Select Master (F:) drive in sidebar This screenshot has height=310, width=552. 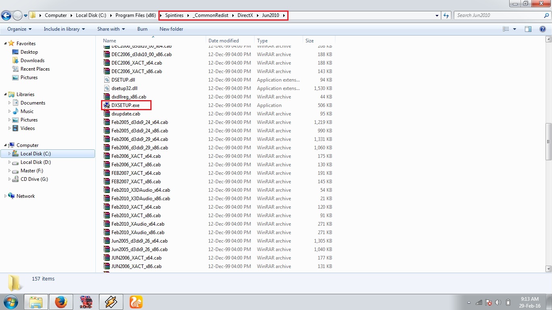(32, 171)
